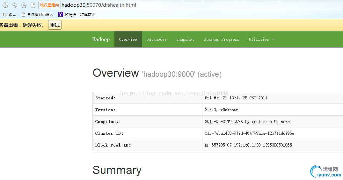Open the 收藏到百度云 bookmark
The height and width of the screenshot is (180, 343).
(38, 14)
